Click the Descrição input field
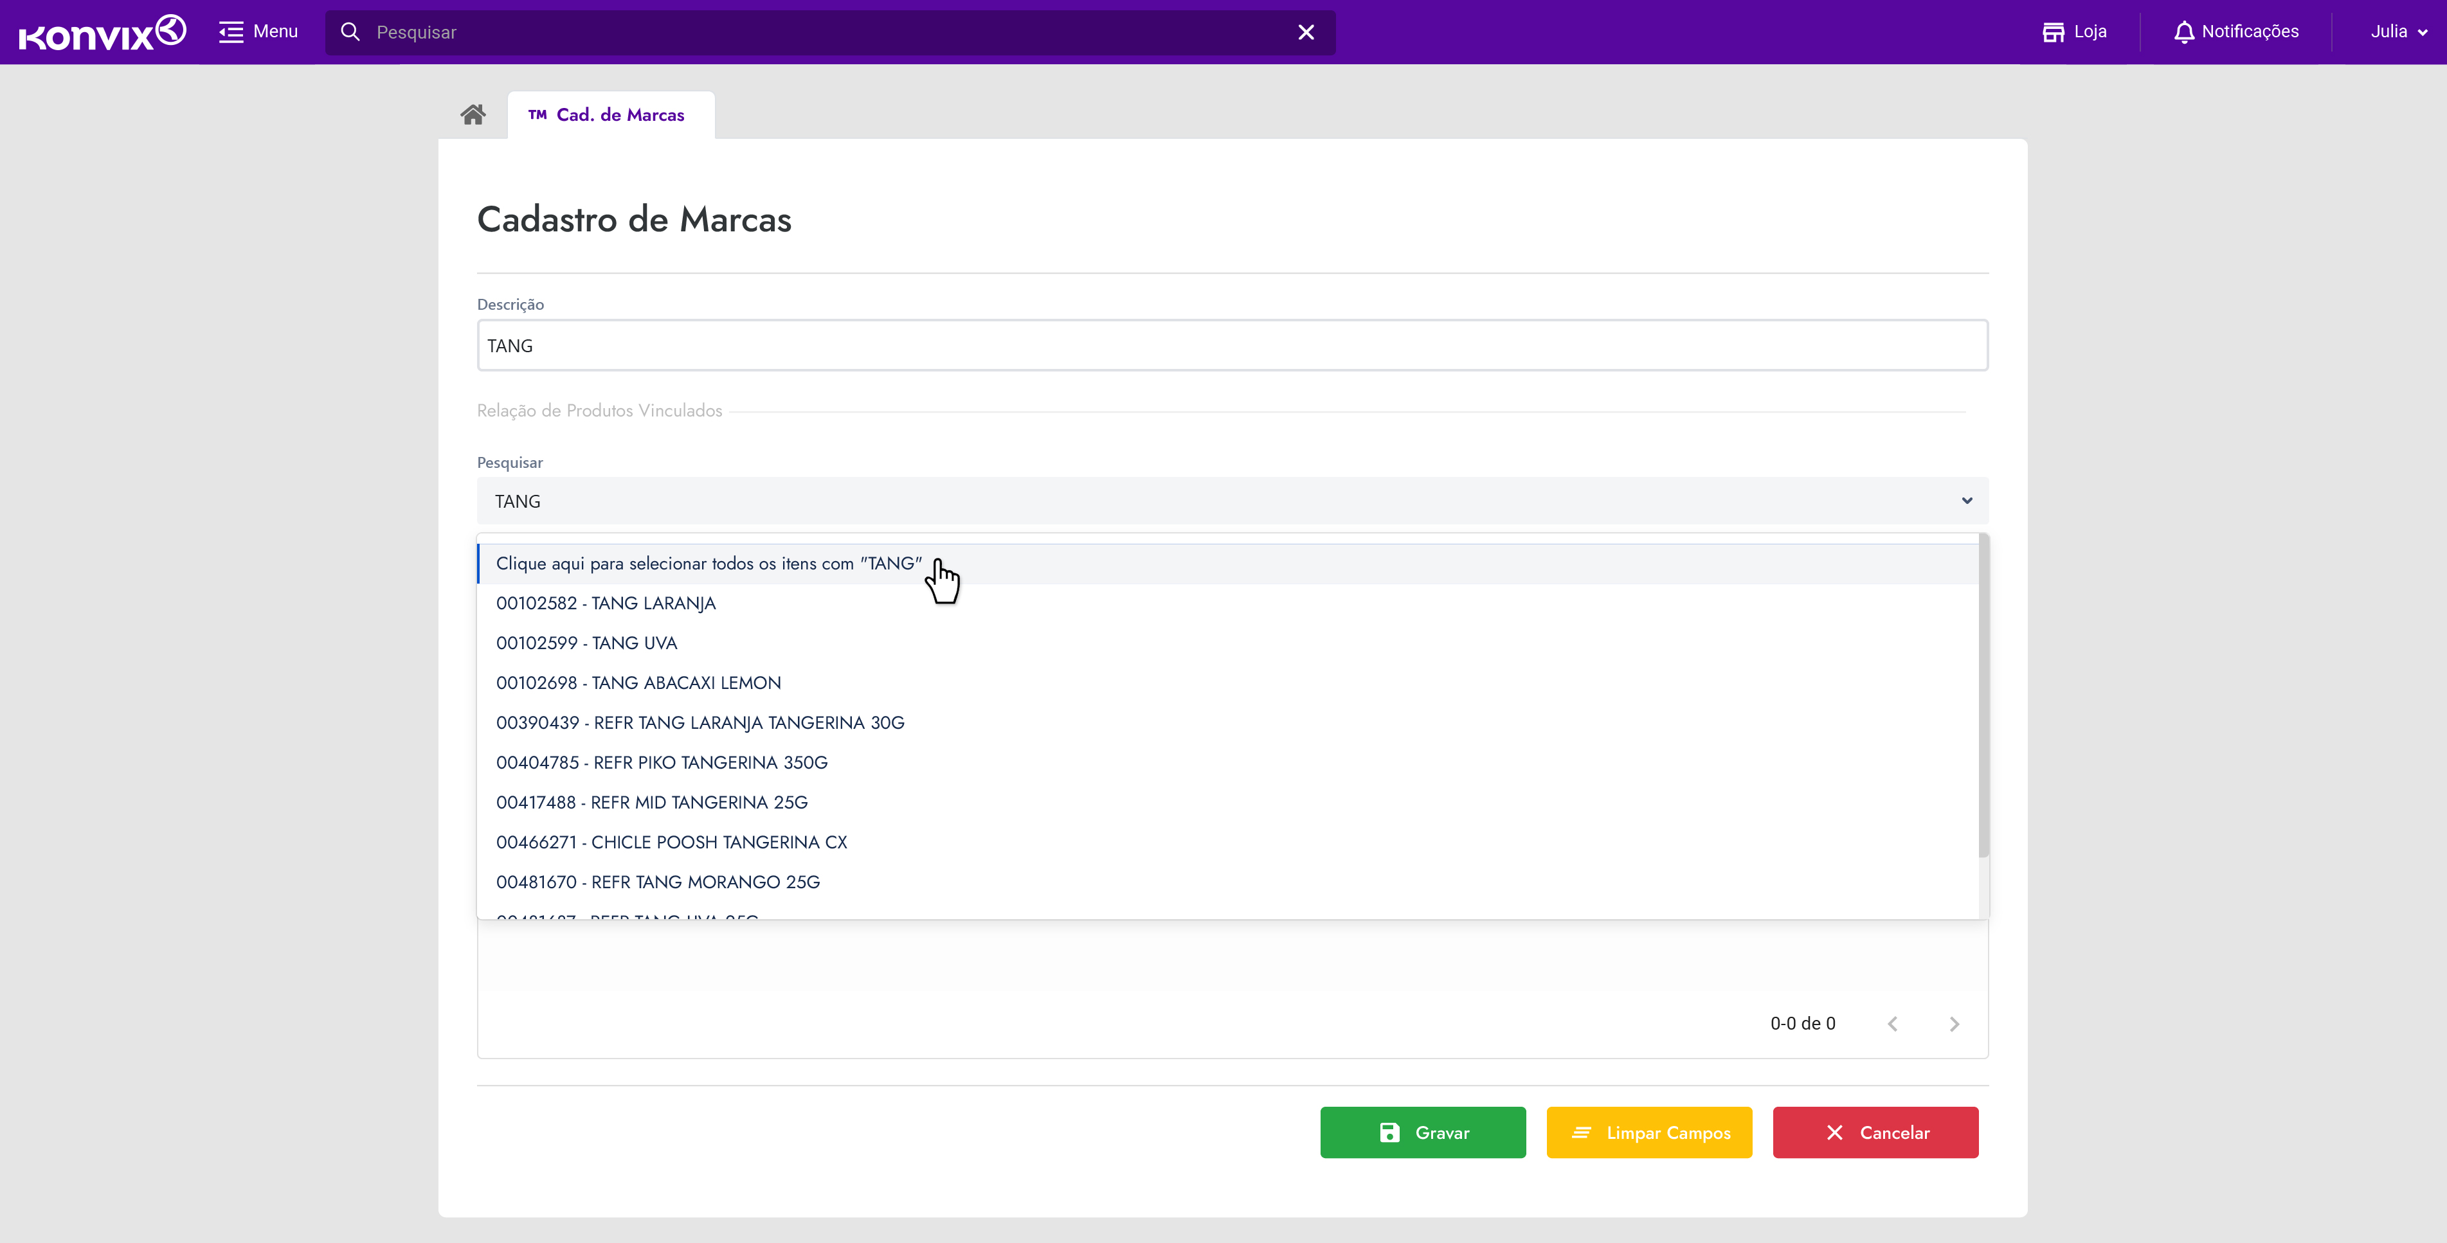 coord(1231,346)
